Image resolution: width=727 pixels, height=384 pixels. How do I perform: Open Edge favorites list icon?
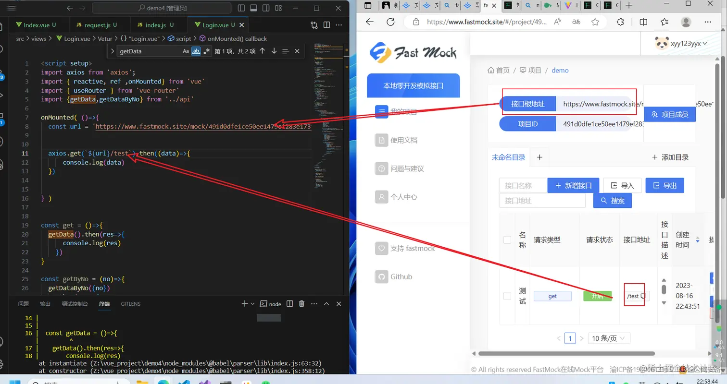click(x=664, y=22)
